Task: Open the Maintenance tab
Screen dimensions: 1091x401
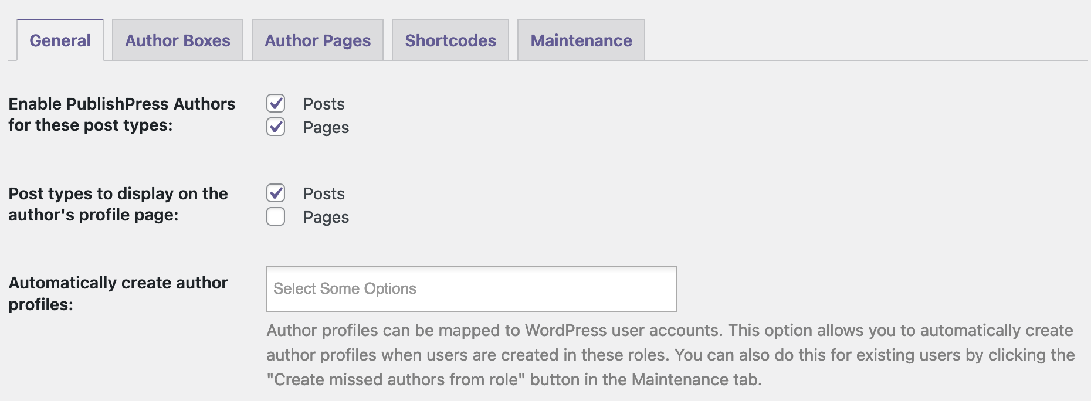Action: 581,40
